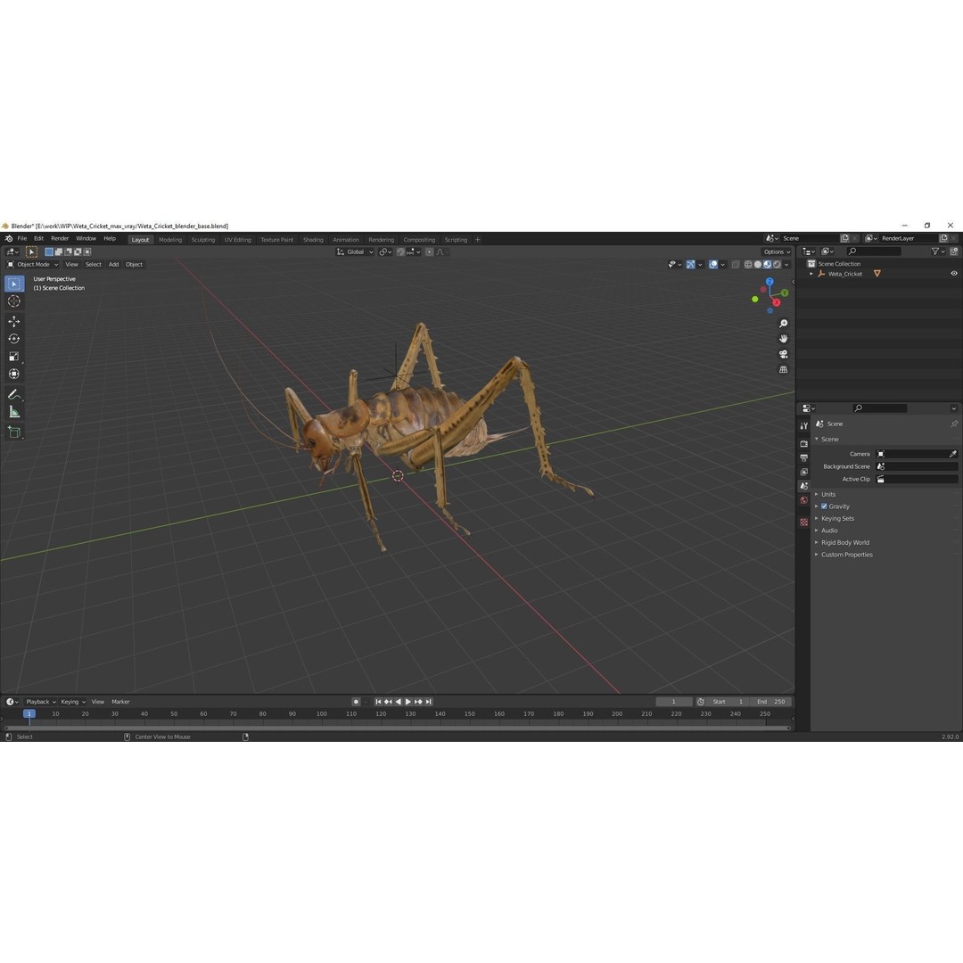Switch to wireframe shading mode
The image size is (963, 963).
(748, 265)
